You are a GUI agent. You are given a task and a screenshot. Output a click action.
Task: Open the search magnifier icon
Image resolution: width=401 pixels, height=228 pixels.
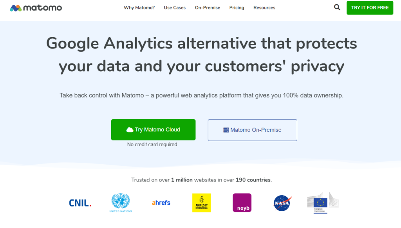[337, 7]
